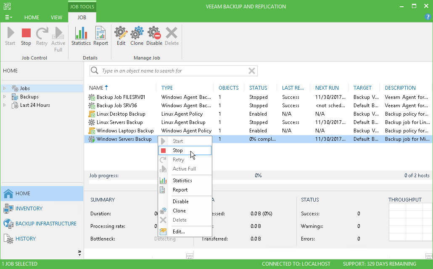Click the Edit job ribbon icon
The image size is (433, 269).
coord(121,36)
